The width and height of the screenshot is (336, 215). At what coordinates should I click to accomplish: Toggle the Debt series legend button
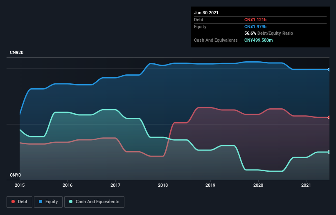20,202
